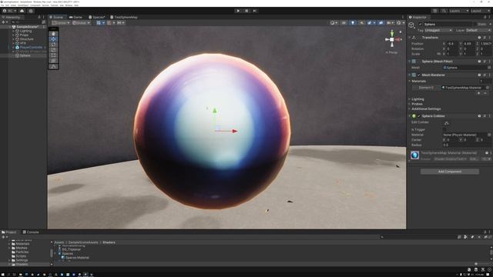Click the Add Component button

point(450,172)
